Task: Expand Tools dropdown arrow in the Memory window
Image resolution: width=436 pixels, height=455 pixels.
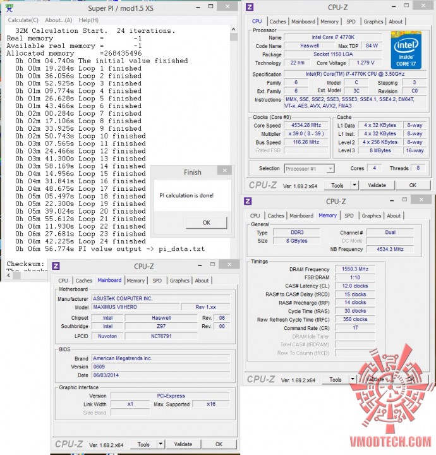Action: (x=353, y=379)
